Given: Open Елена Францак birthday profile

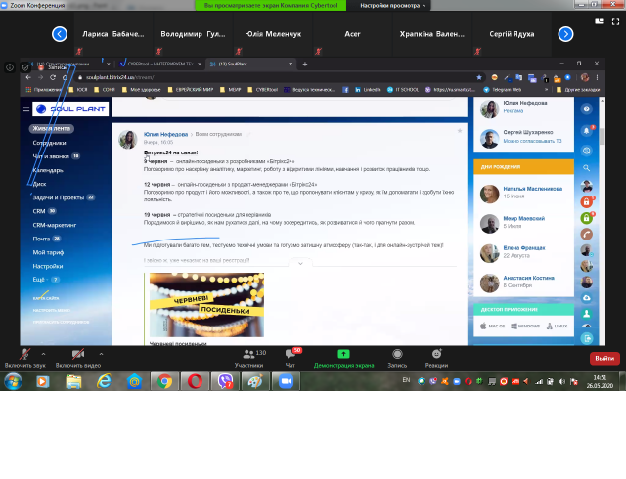Looking at the screenshot, I should (524, 248).
